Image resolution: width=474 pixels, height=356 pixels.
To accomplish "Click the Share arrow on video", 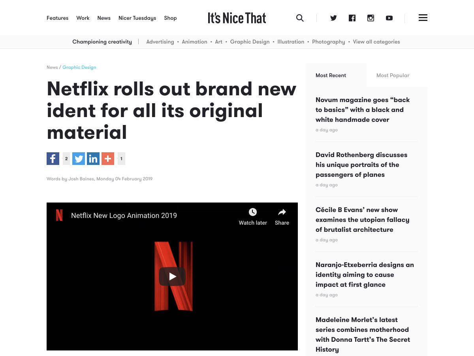I will [x=282, y=217].
